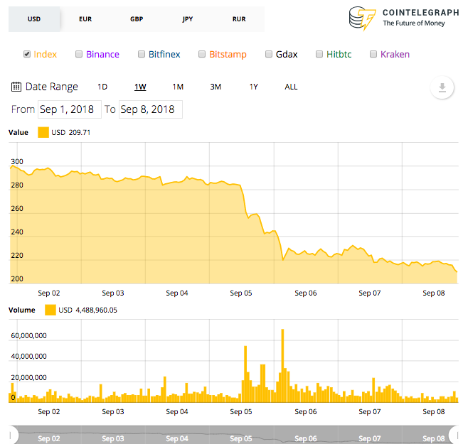Open the From date field
463x444 pixels.
click(x=70, y=109)
